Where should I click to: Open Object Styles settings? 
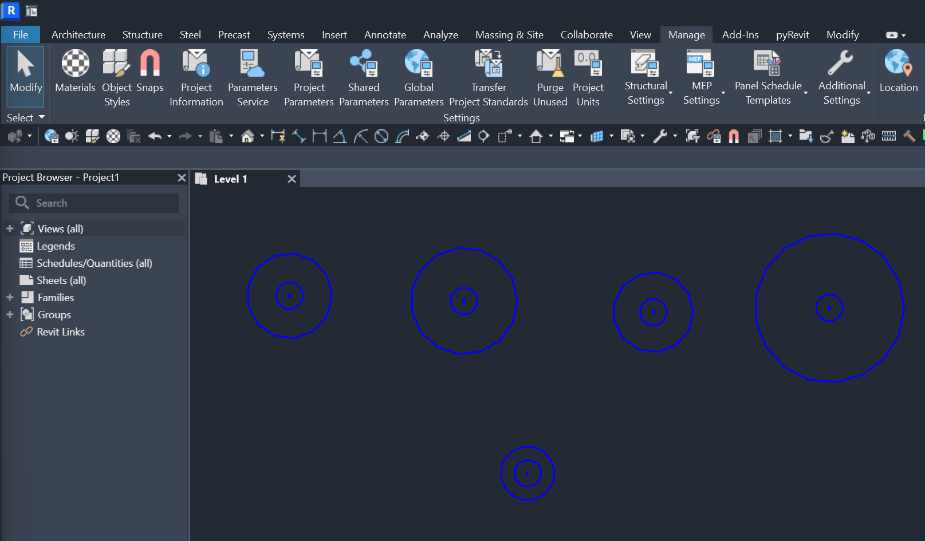117,78
